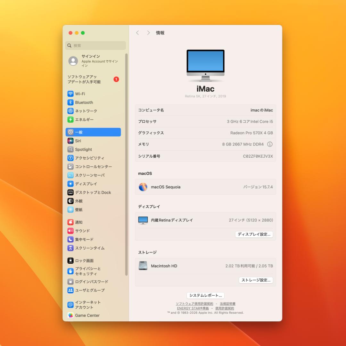Open the ENERGY STAR準拠 link
Screen dimensions: 346x346
[x=193, y=308]
